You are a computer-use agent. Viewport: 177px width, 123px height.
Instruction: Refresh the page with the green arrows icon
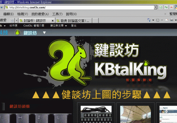point(166,7)
